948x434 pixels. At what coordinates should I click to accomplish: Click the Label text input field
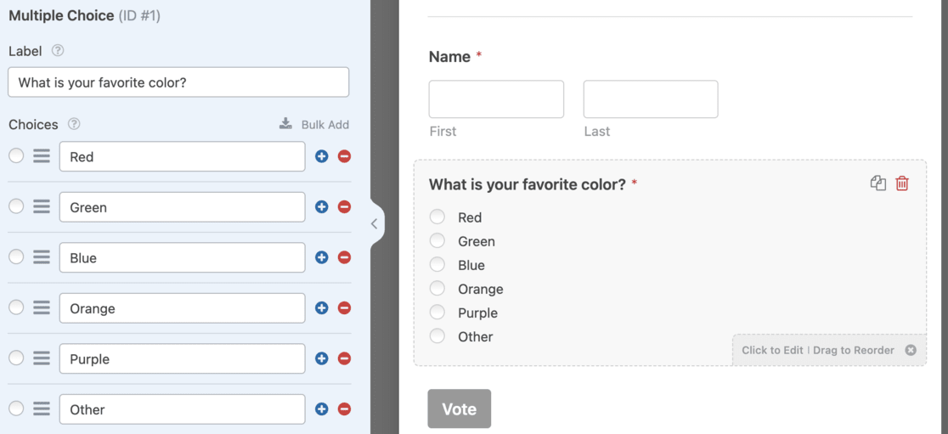coord(178,82)
